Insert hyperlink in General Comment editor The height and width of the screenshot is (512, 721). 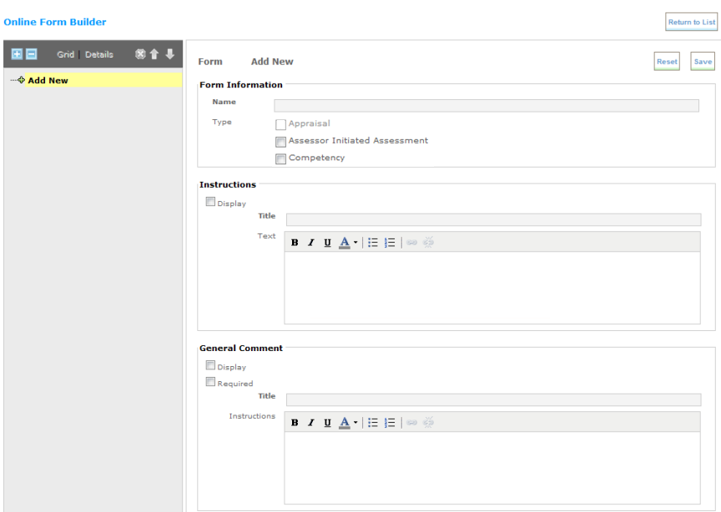point(412,423)
